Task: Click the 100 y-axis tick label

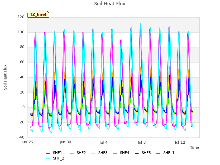Action: coord(21,32)
